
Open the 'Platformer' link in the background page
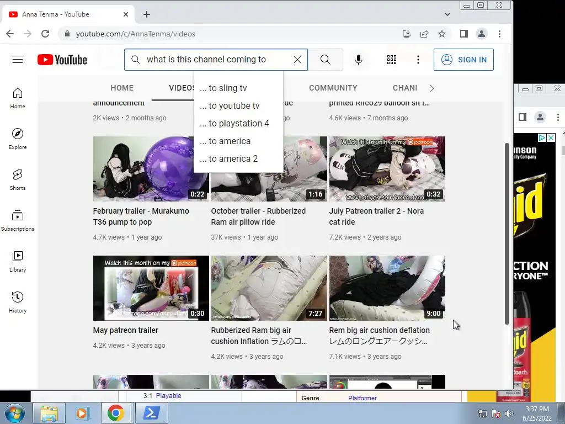pos(363,398)
